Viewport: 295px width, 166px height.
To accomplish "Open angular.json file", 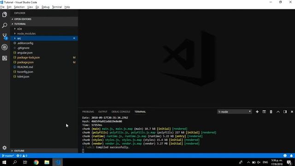I will [44, 53].
